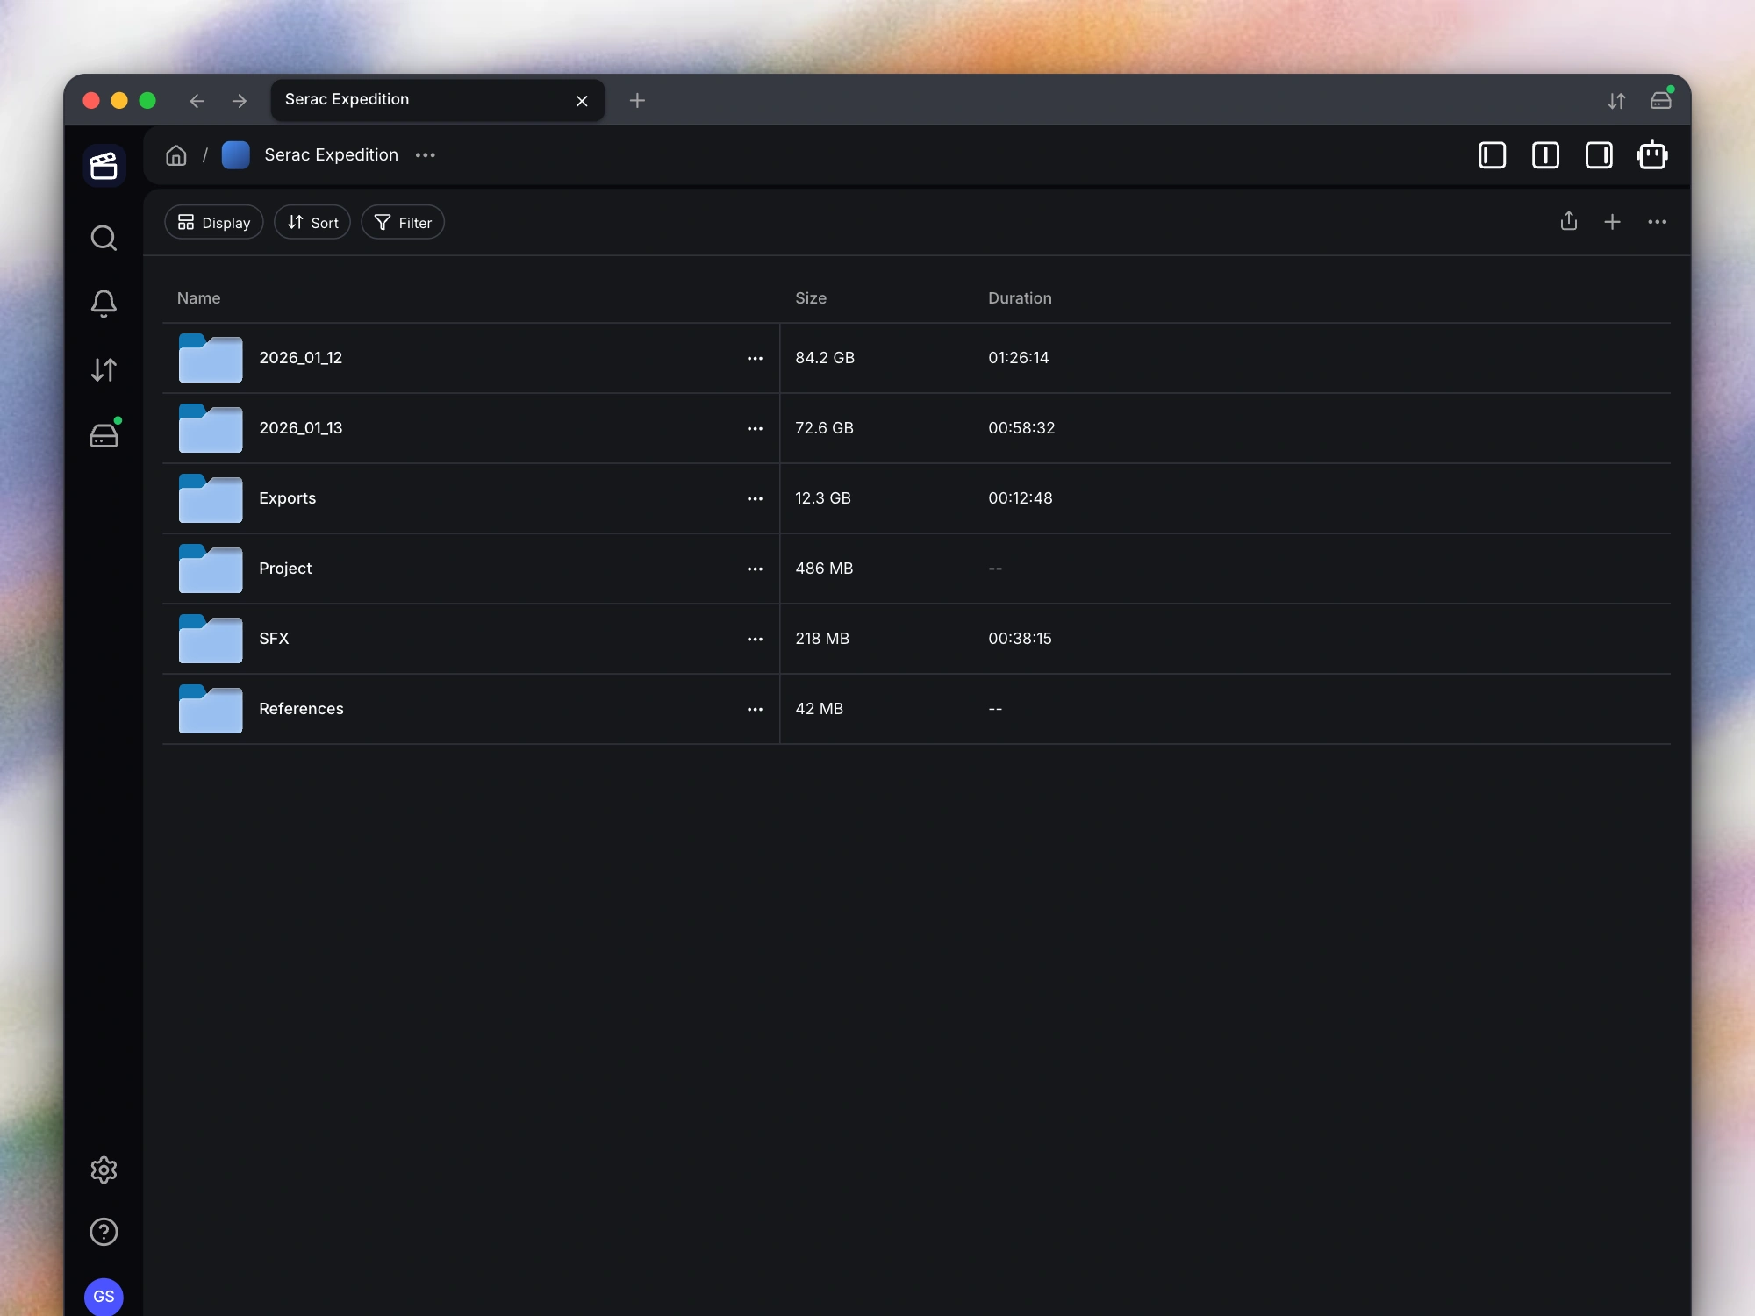Image resolution: width=1755 pixels, height=1316 pixels.
Task: Open options for folder 2026_01_13
Action: pyautogui.click(x=755, y=428)
